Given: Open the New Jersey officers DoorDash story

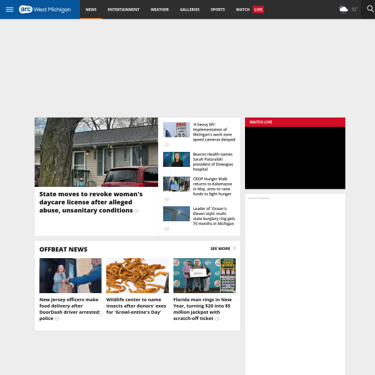Looking at the screenshot, I should [70, 309].
